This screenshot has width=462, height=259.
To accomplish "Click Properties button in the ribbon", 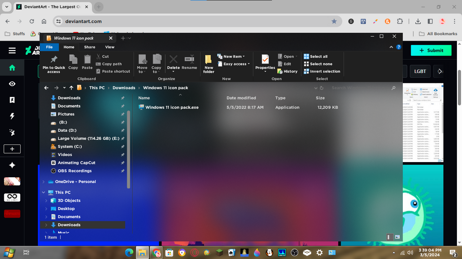I will (265, 64).
